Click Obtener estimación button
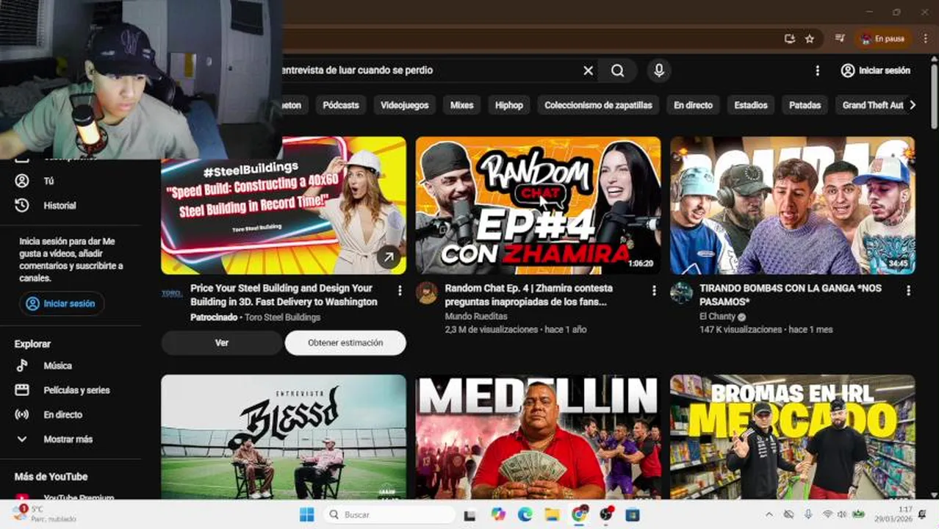 click(345, 343)
